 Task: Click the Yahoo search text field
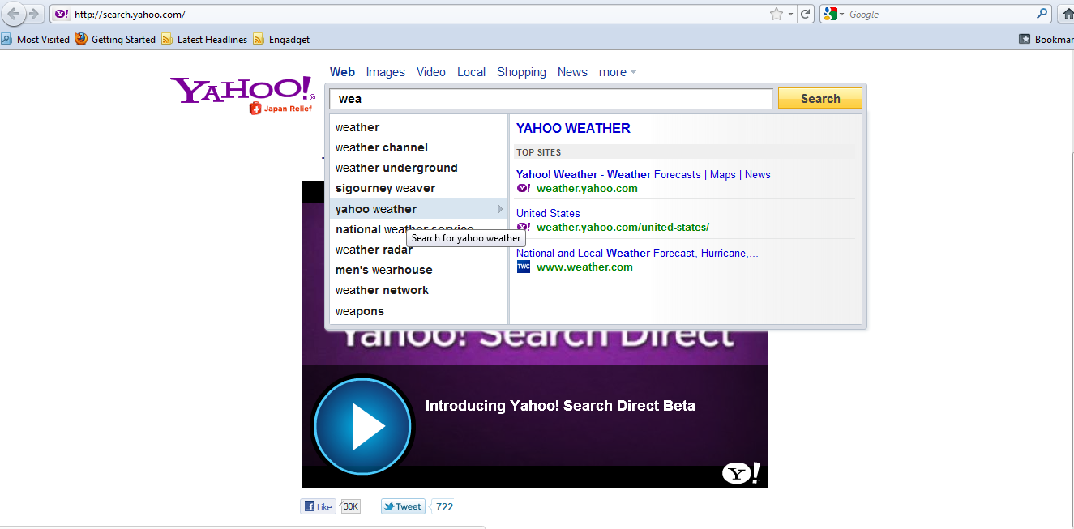point(551,99)
